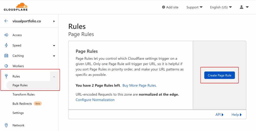Click the back arrow next to visualportfolio.co
This screenshot has width=256, height=131.
[6, 21]
